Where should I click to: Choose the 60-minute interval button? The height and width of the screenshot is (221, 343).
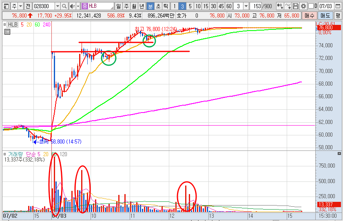[x=229, y=6]
